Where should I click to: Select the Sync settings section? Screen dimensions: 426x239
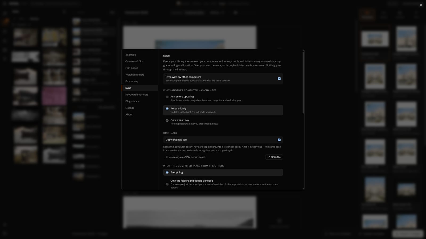click(140, 88)
